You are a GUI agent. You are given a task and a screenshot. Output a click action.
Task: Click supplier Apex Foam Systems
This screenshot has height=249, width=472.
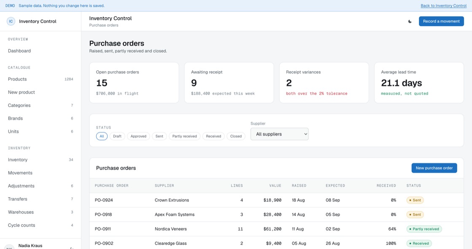[x=174, y=214]
